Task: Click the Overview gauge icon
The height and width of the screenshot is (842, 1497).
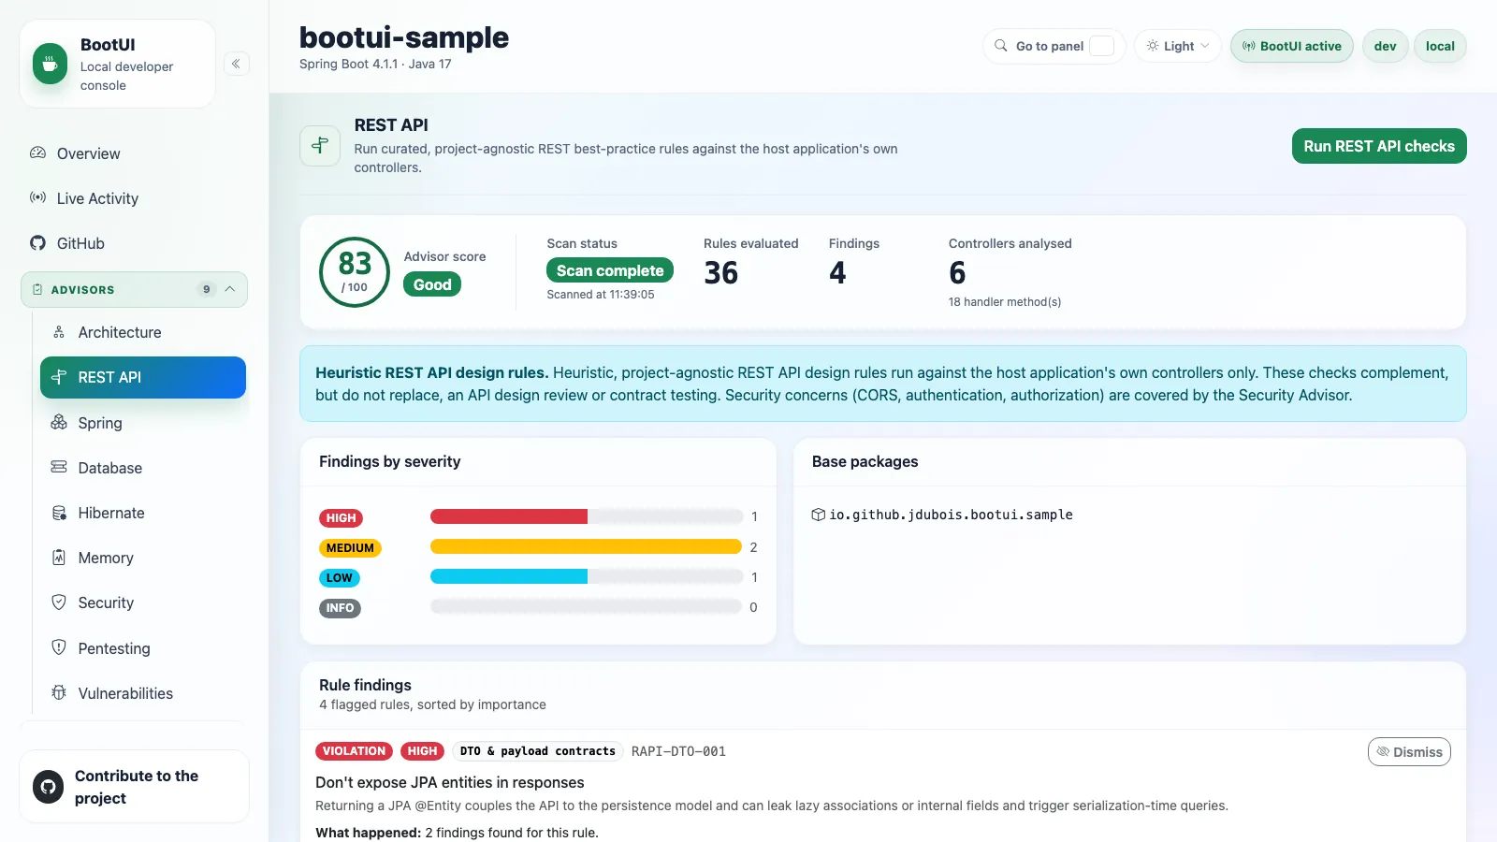Action: click(37, 152)
